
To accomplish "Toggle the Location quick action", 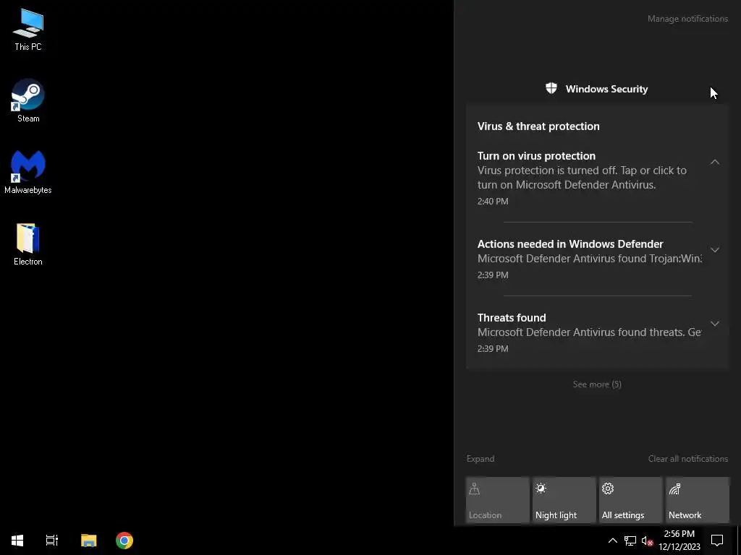I will tap(498, 500).
